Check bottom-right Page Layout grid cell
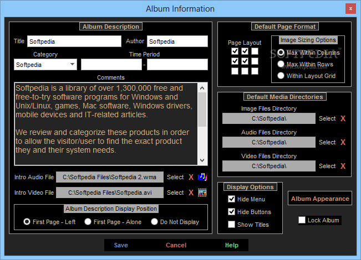This screenshot has height=260, width=361. (255, 71)
